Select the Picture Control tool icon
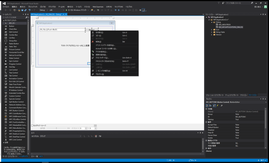Image resolution: width=269 pixels, height=163 pixels. [6, 50]
